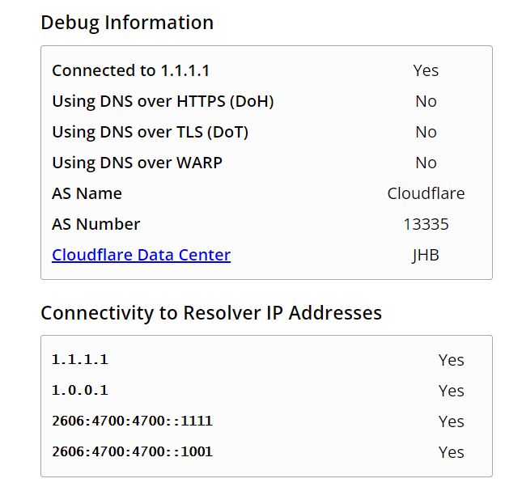Screen dimensions: 522x487
Task: Select the Cloudflare AS Name value
Action: tap(426, 193)
